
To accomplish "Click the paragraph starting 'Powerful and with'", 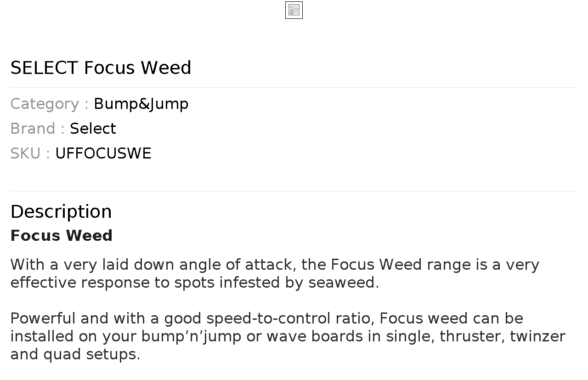I will 287,336.
